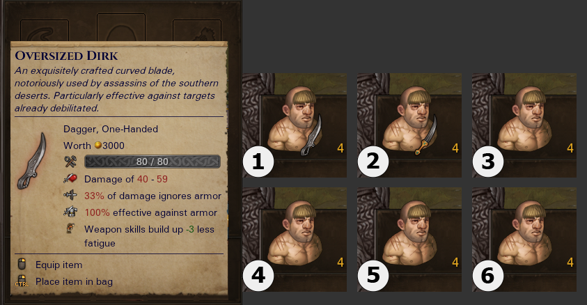The height and width of the screenshot is (305, 587).
Task: Click the helmet icon beside 100% effective against armor
Action: [x=70, y=212]
